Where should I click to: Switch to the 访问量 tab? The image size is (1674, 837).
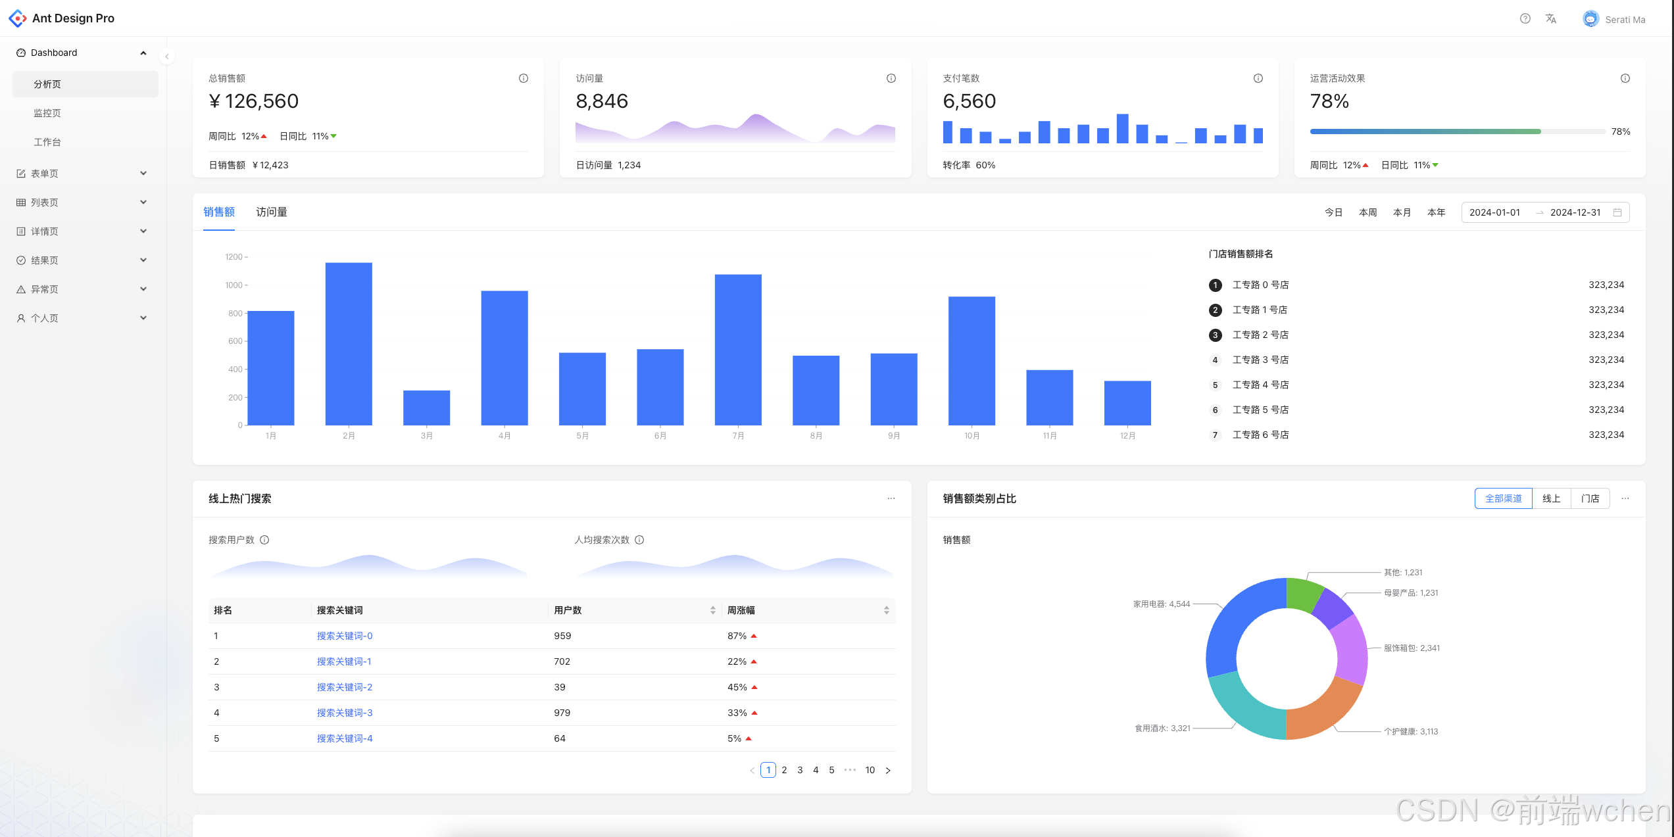click(x=271, y=212)
